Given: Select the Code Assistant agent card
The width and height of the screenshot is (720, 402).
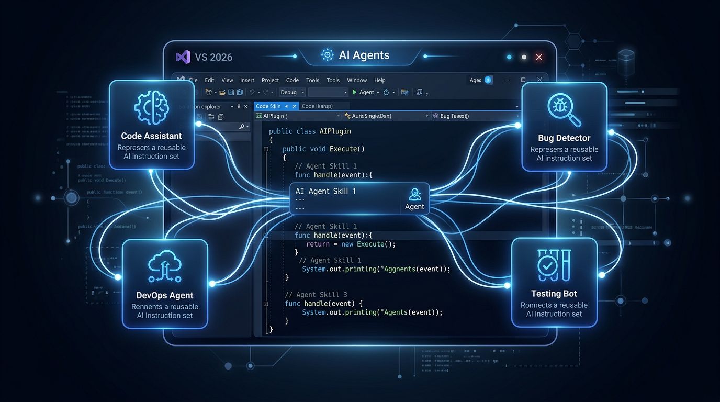Looking at the screenshot, I should (152, 125).
